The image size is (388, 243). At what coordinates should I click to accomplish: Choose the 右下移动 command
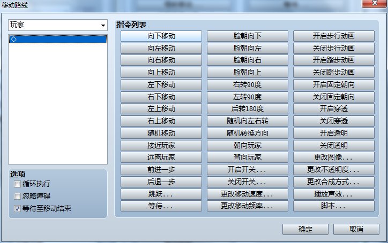(161, 97)
